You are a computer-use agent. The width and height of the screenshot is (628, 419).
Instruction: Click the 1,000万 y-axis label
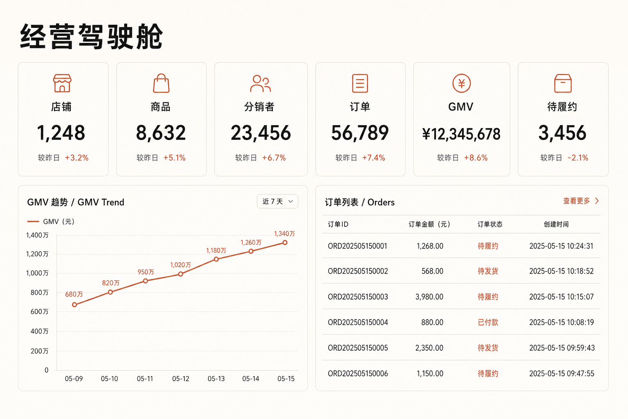(37, 273)
